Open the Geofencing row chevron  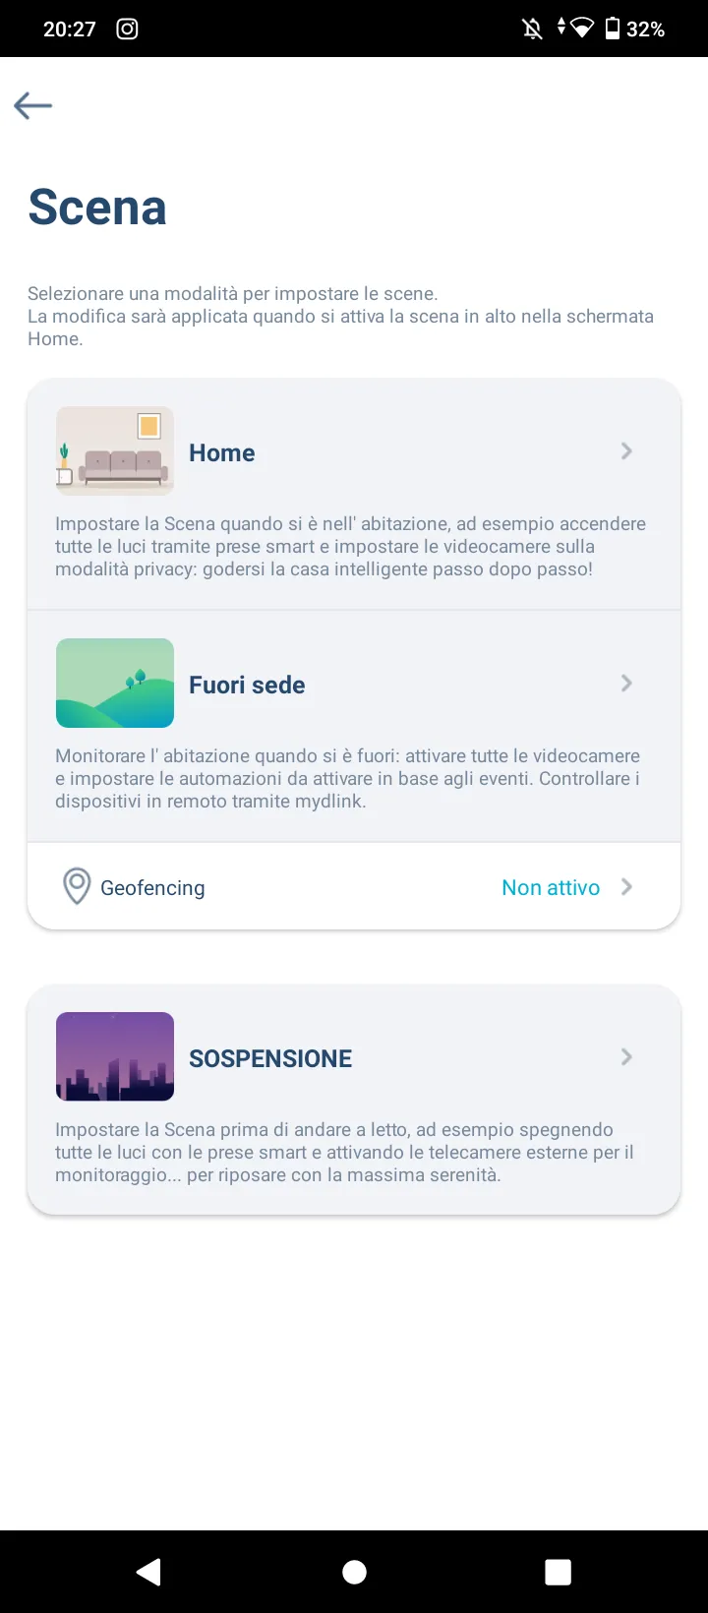[626, 887]
